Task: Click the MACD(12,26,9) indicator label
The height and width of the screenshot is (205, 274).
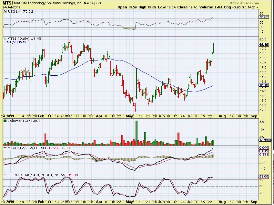Action: 21,148
